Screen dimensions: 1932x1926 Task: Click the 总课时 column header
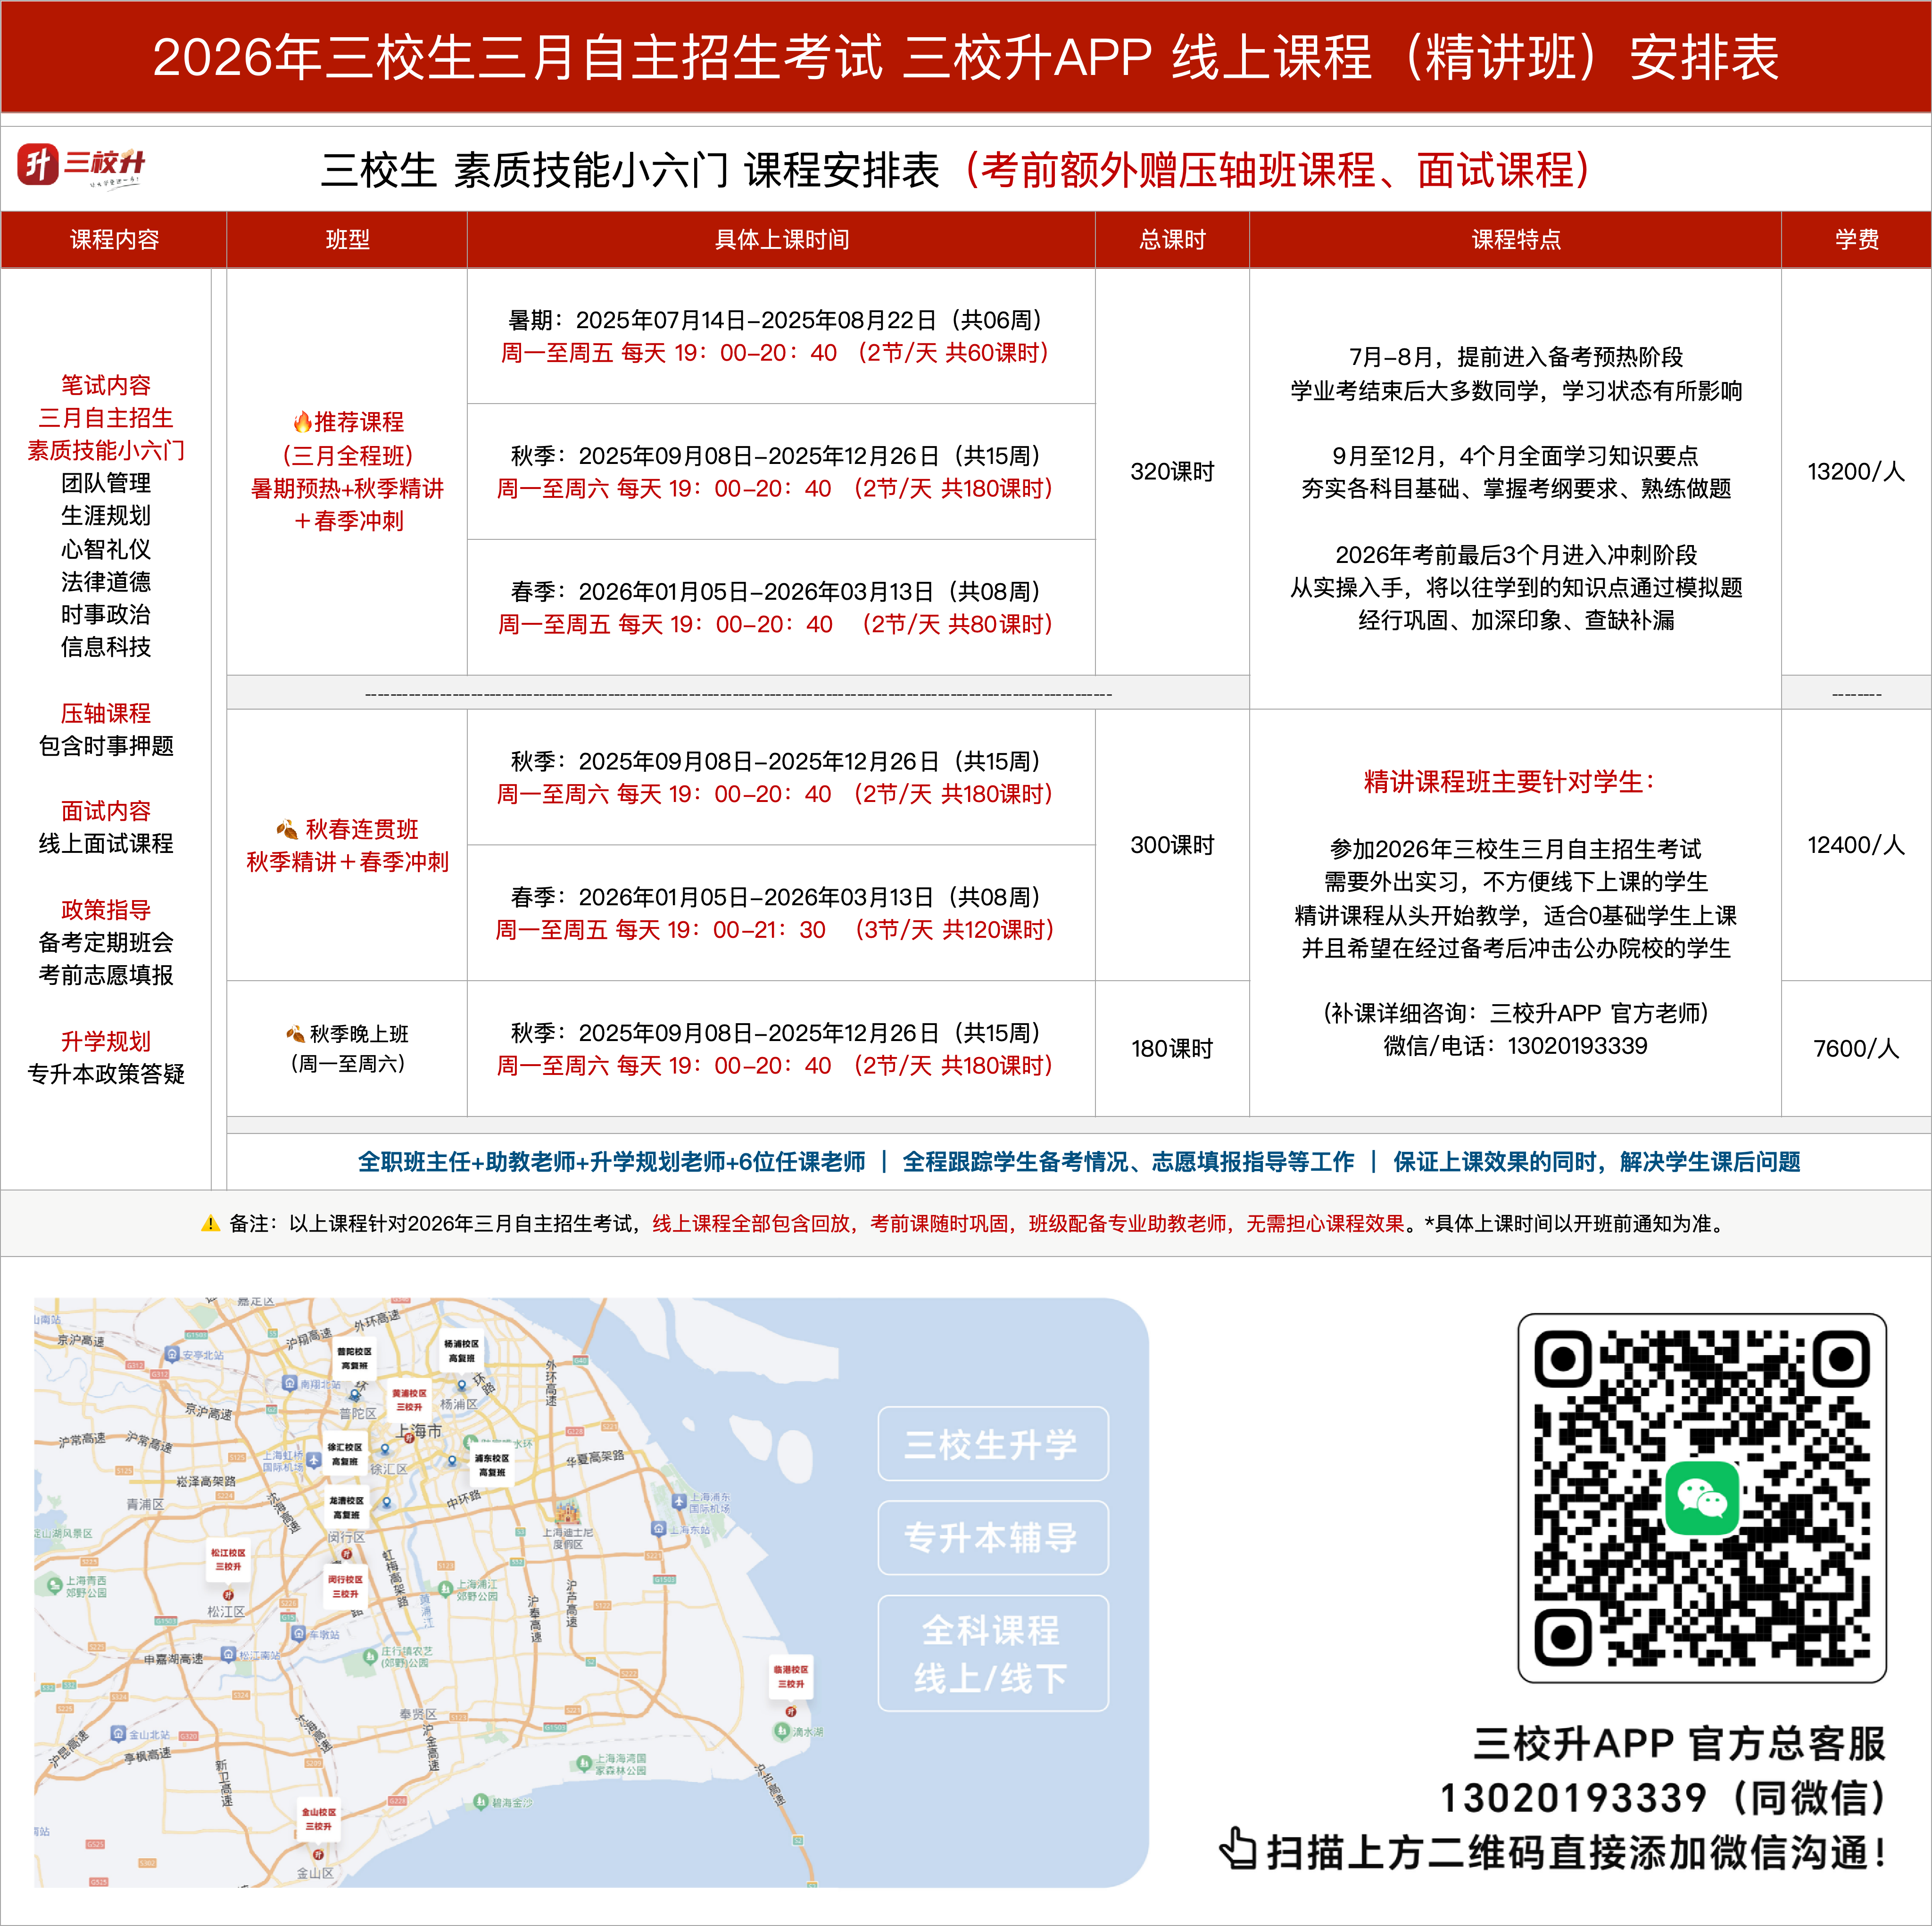[1172, 240]
